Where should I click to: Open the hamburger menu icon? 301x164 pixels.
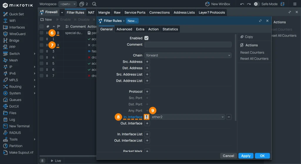[x=295, y=4]
